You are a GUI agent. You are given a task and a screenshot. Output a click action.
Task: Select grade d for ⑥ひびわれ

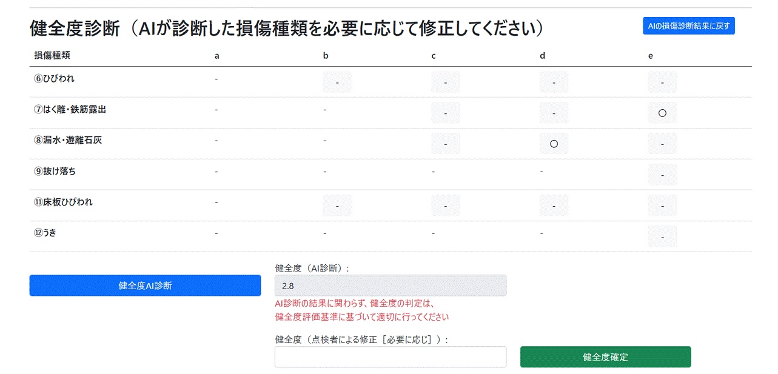click(x=554, y=82)
